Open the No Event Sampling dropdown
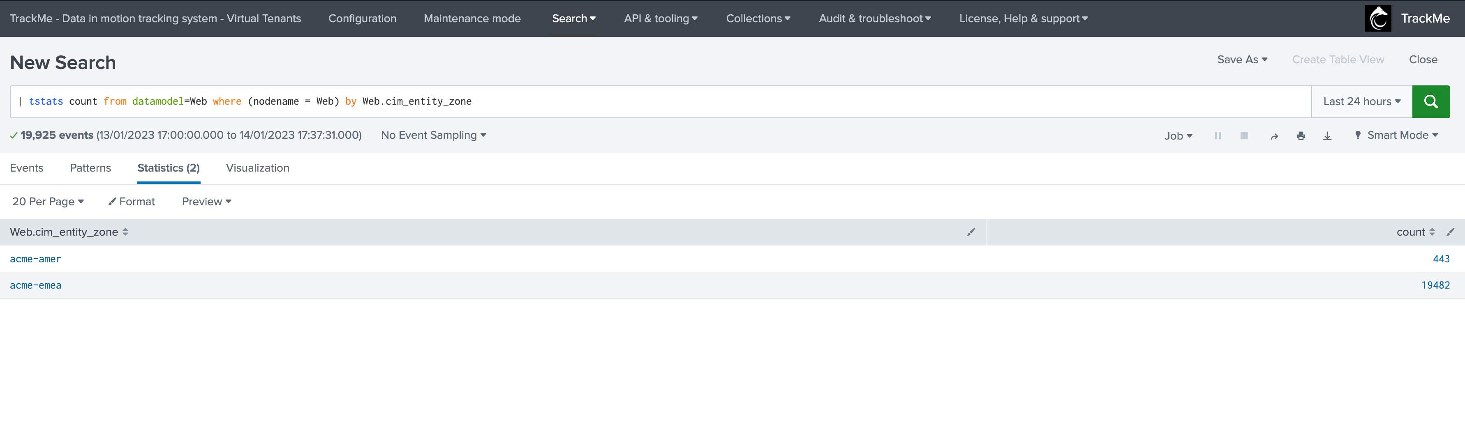The image size is (1465, 445). click(433, 135)
